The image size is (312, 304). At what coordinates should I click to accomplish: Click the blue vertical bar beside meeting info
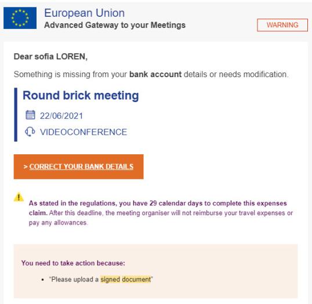(x=16, y=115)
